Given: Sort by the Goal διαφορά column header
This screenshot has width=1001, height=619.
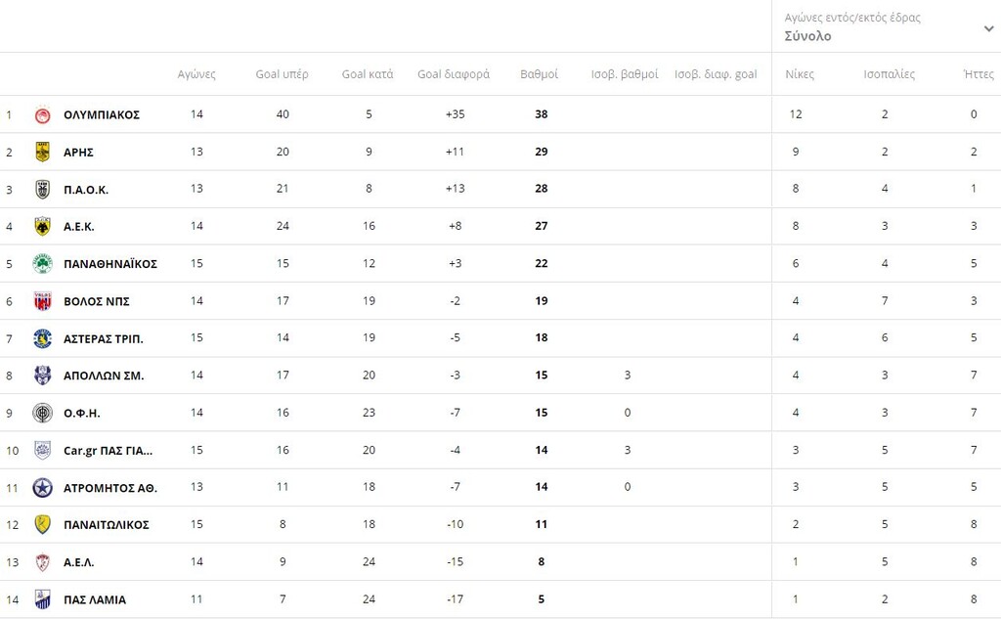Looking at the screenshot, I should pos(454,74).
